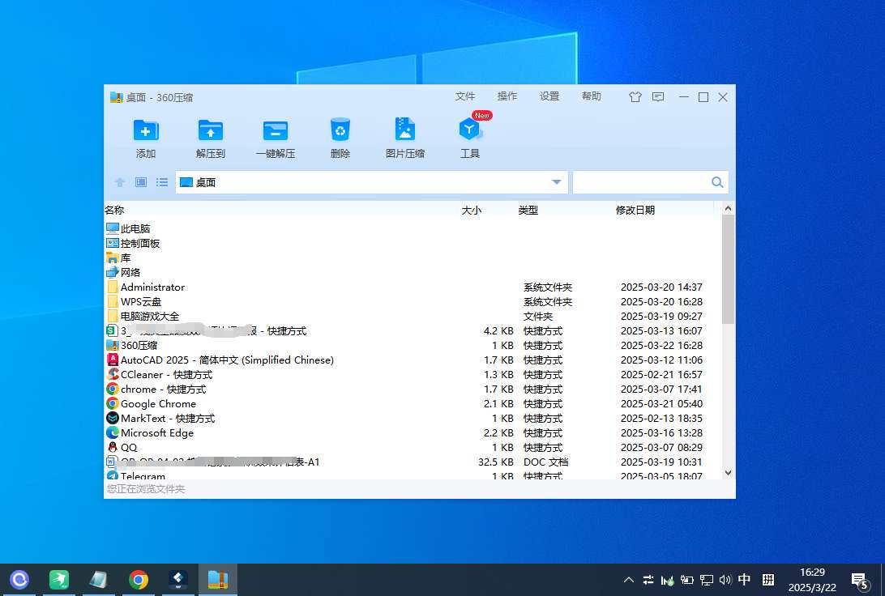The width and height of the screenshot is (885, 596).
Task: Open the 文件 (File) menu
Action: coord(465,96)
